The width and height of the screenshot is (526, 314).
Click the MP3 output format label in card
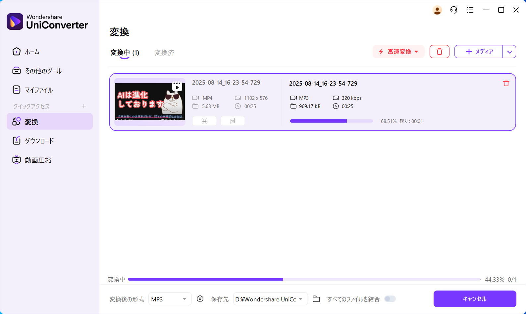click(304, 98)
